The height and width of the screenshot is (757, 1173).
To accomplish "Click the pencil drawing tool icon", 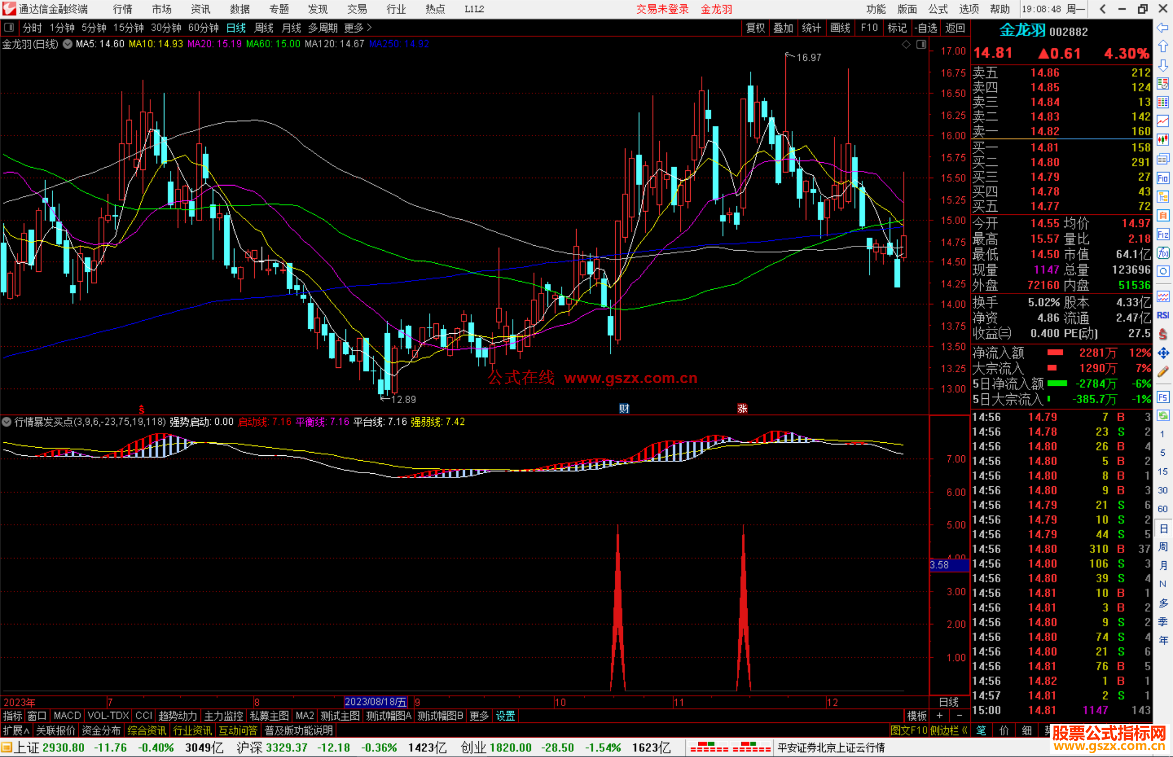I will 1163,372.
